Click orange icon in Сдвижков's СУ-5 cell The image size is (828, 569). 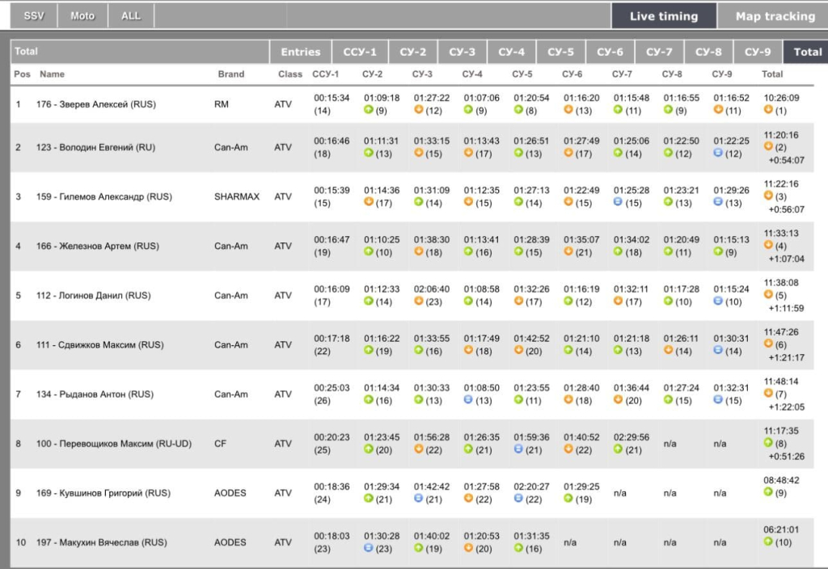click(518, 350)
